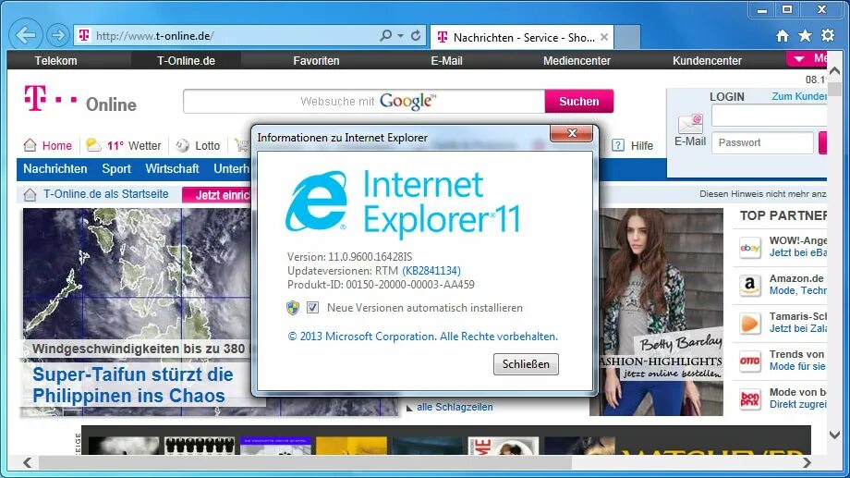This screenshot has height=478, width=850.
Task: Open the address bar autocomplete dropdown arrow
Action: pos(401,36)
